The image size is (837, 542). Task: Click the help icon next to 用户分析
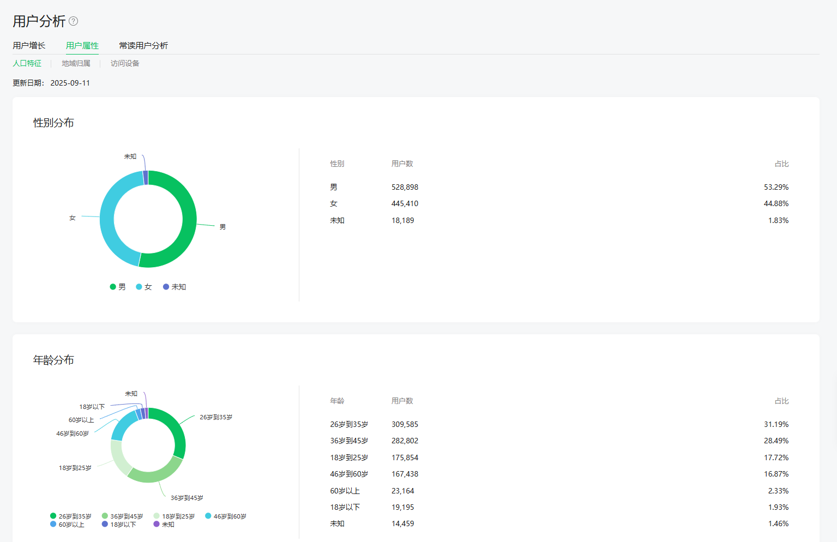[73, 21]
